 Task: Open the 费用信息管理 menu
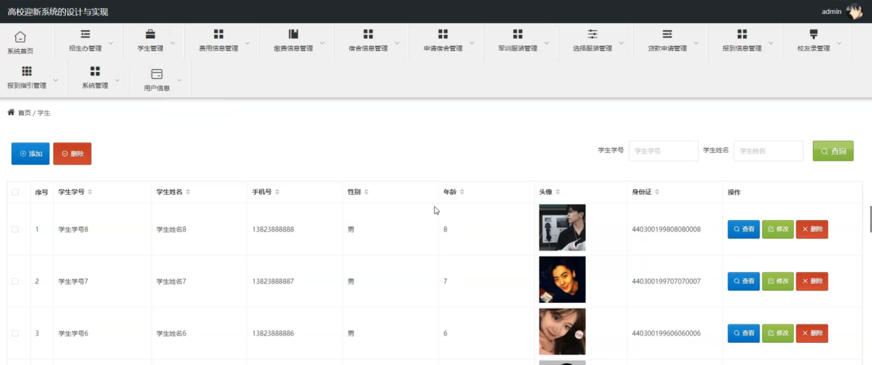(222, 42)
